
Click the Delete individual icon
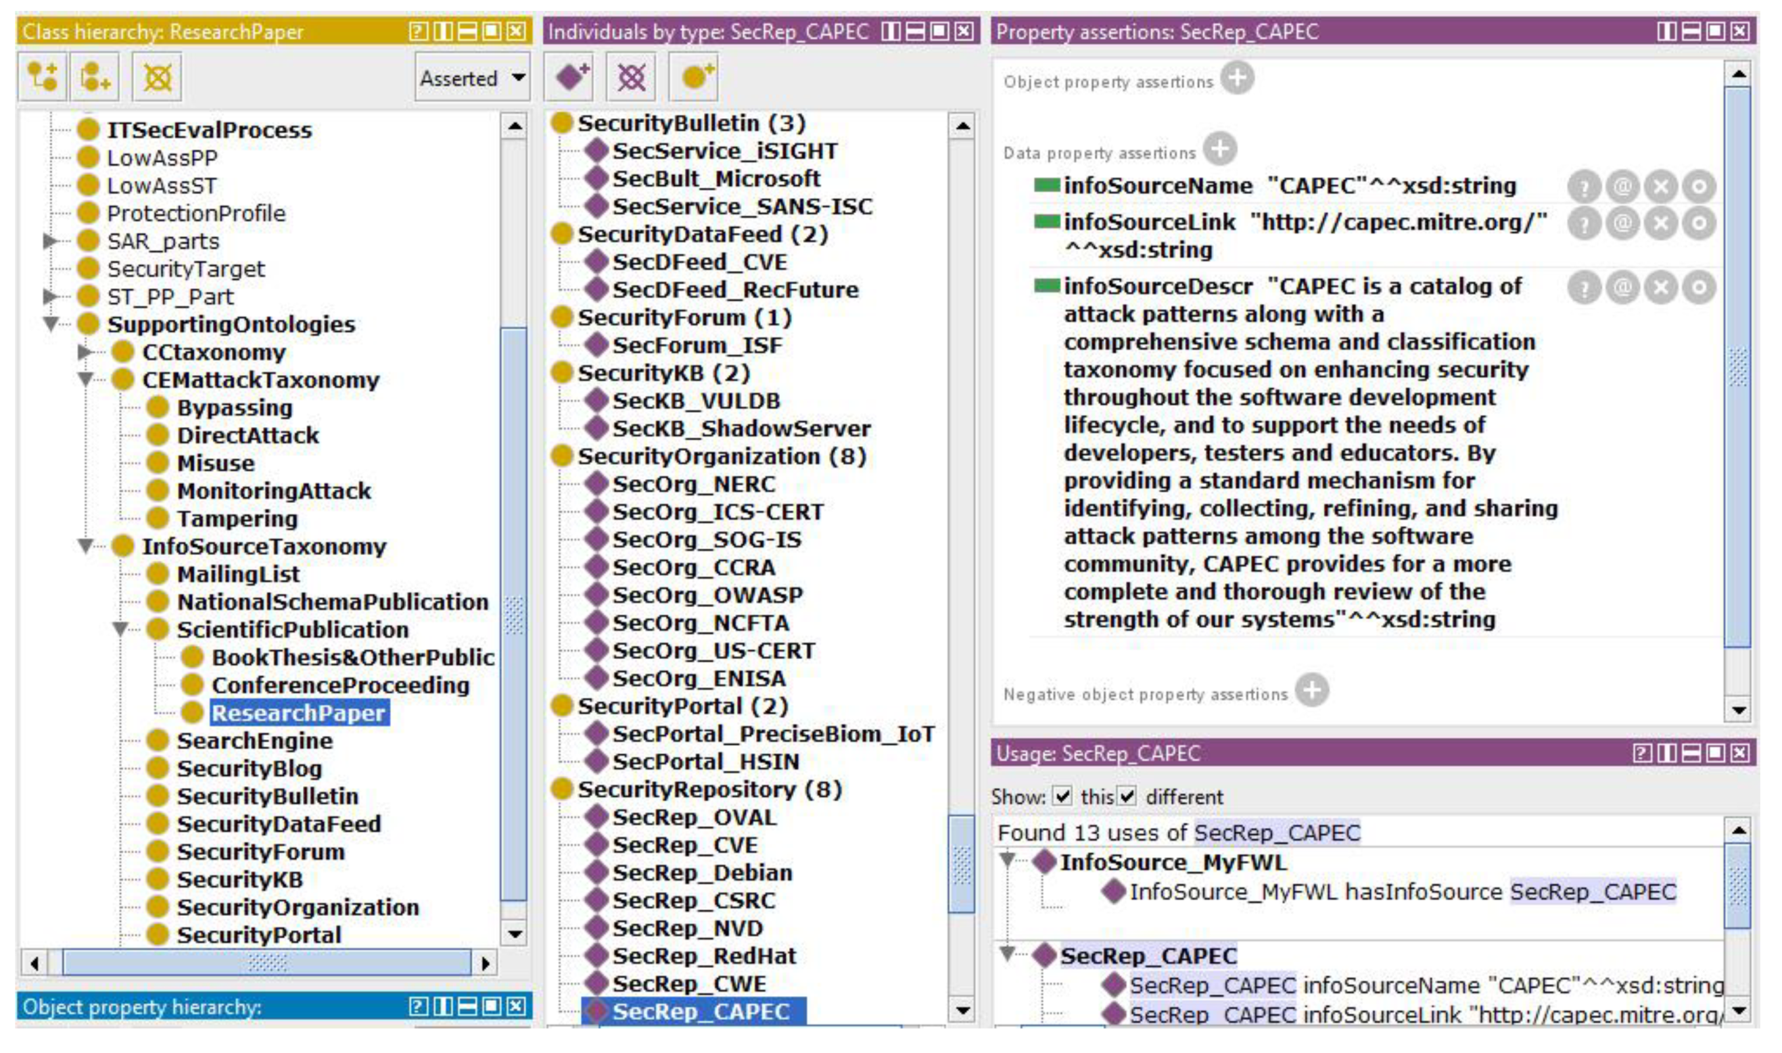click(x=631, y=76)
